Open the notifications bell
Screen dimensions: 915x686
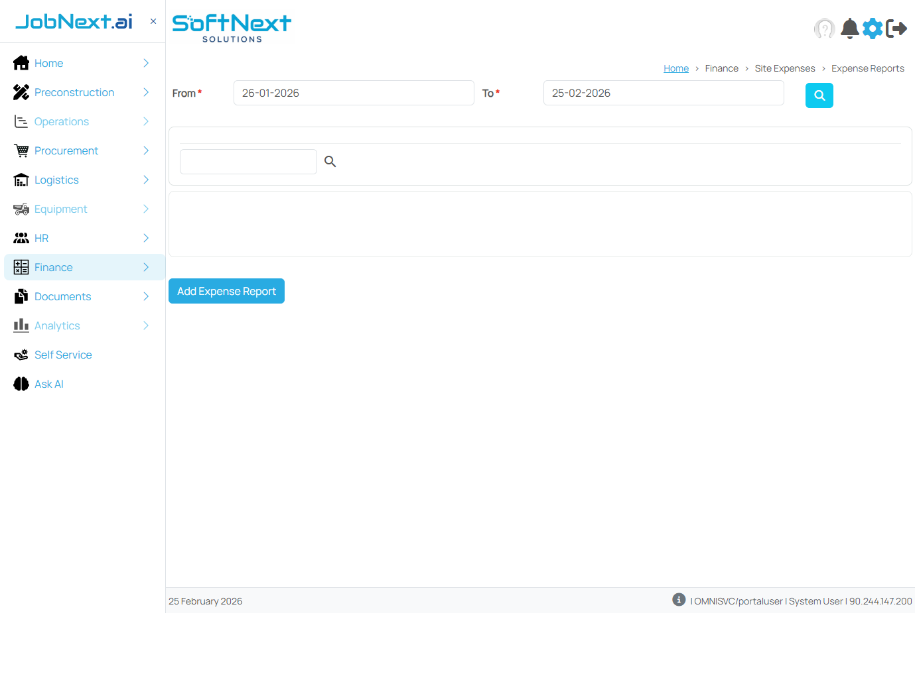pyautogui.click(x=849, y=29)
